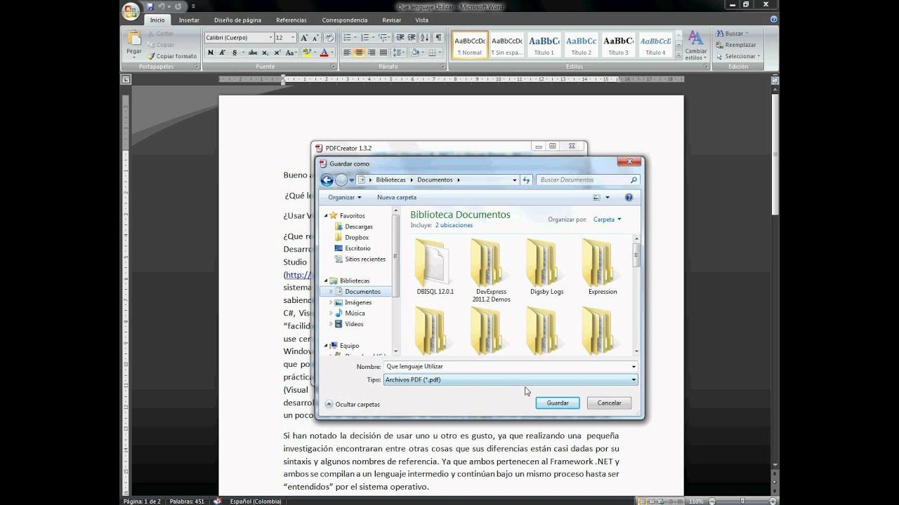Justify the paragraph text
This screenshot has height=505, width=899.
tap(383, 53)
